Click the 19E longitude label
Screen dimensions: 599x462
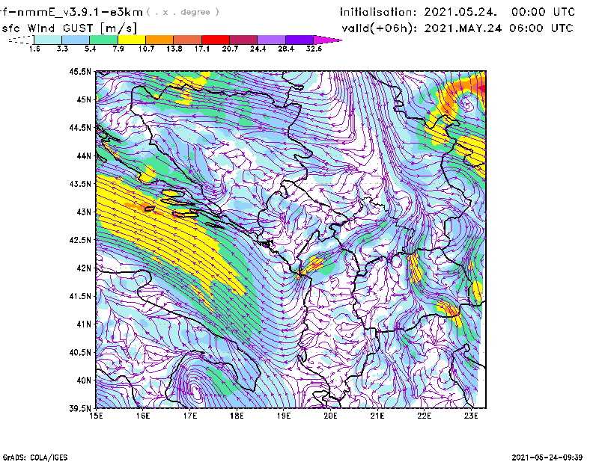(284, 416)
